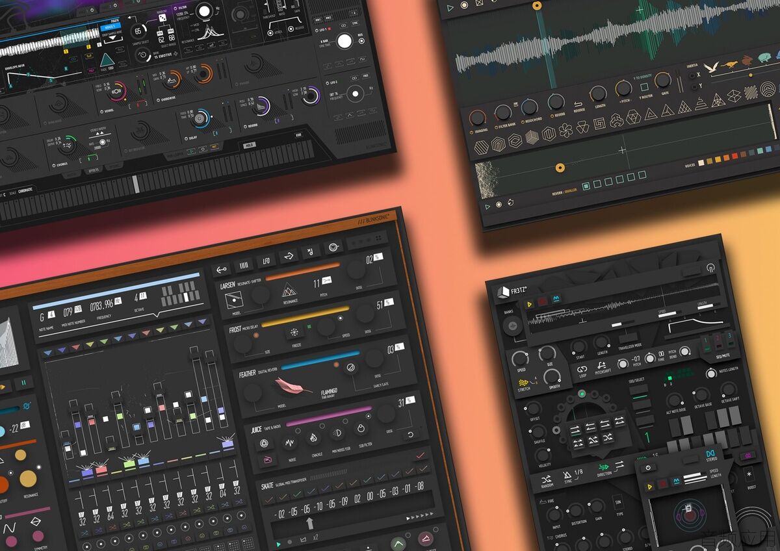Image resolution: width=780 pixels, height=551 pixels.
Task: Open the Travelizer Mode selector
Action: coord(629,338)
